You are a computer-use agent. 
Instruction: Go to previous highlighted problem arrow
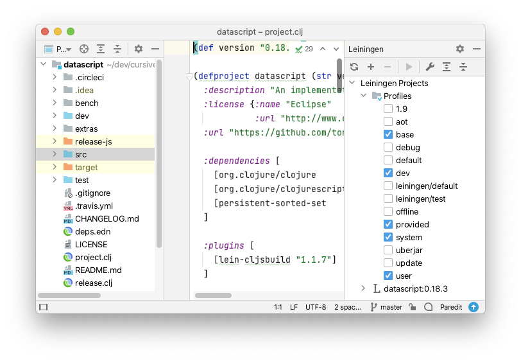click(323, 49)
